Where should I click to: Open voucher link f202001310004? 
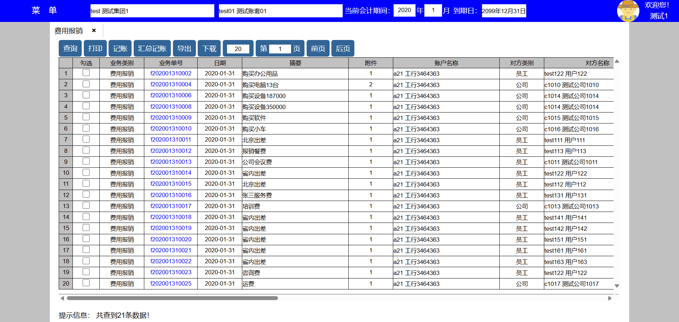[171, 85]
